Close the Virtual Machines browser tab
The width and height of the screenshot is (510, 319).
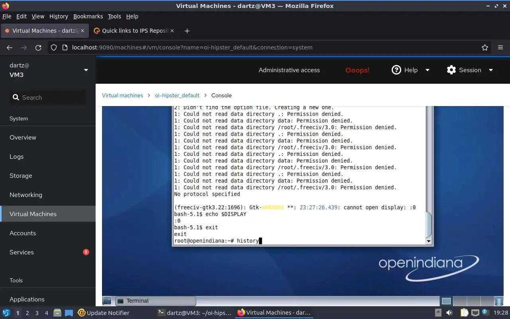pos(83,31)
